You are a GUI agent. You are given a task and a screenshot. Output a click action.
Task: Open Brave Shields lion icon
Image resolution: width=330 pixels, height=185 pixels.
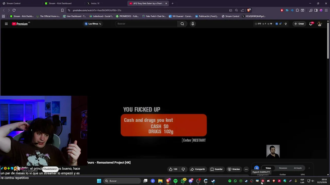(x=249, y=10)
